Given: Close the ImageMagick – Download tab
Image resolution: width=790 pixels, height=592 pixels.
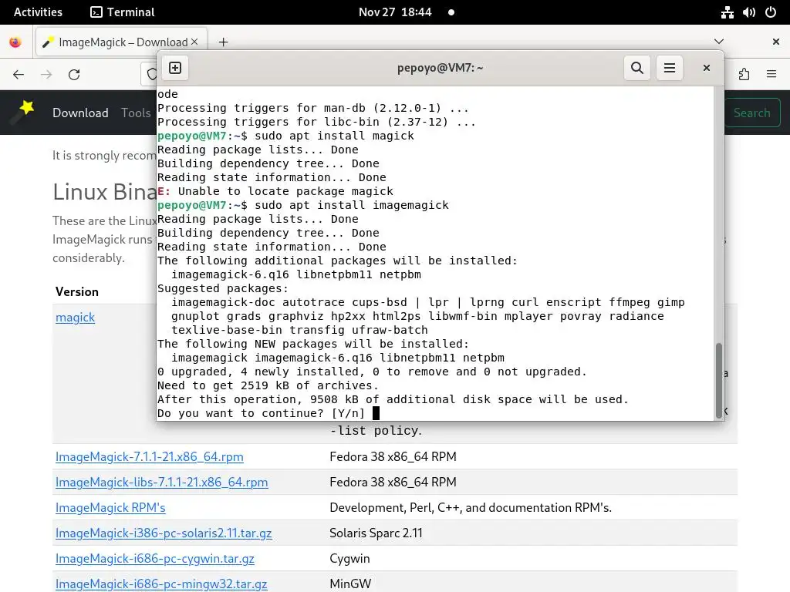Looking at the screenshot, I should pos(194,42).
